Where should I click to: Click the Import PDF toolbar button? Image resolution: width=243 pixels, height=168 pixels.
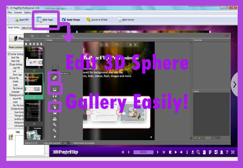click(x=22, y=20)
